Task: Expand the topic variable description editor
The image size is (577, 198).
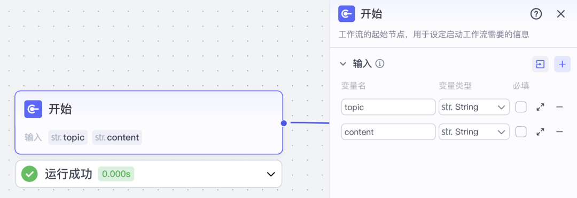Action: point(540,107)
